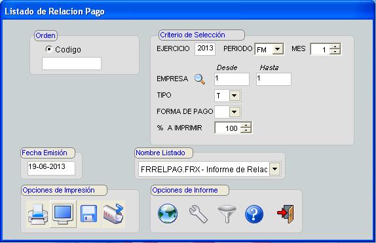This screenshot has width=376, height=243.
Task: Click the MES number field
Action: (320, 49)
